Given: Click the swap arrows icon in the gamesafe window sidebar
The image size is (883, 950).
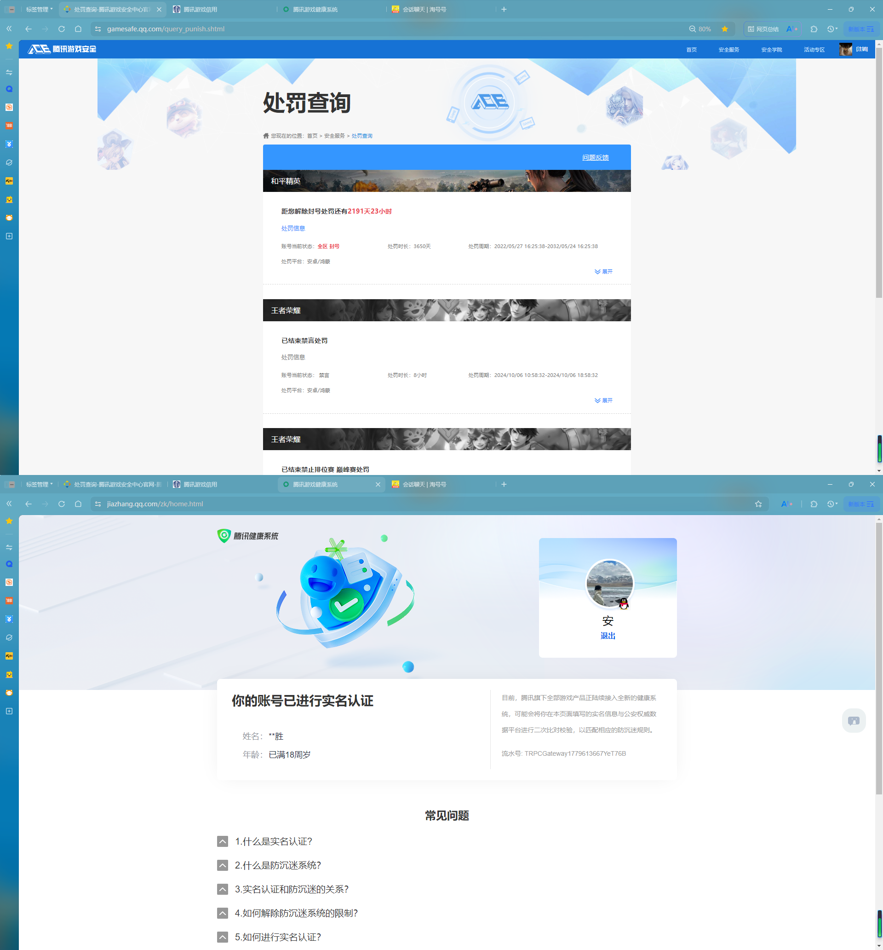Looking at the screenshot, I should tap(9, 72).
